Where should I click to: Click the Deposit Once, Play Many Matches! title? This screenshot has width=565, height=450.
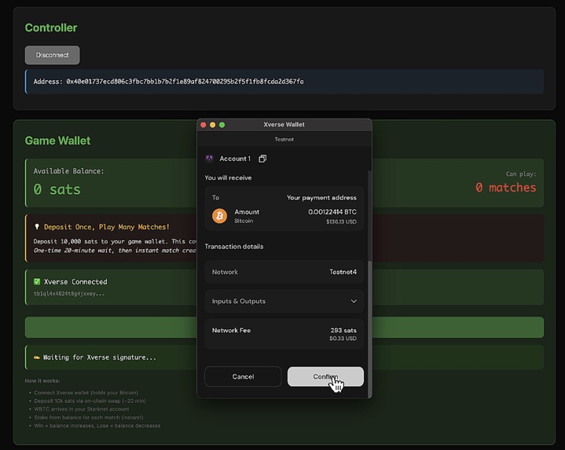[107, 227]
